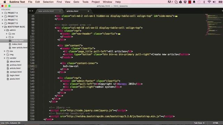Switch to the new-article.html tab
This screenshot has height=125, width=223.
click(x=49, y=11)
